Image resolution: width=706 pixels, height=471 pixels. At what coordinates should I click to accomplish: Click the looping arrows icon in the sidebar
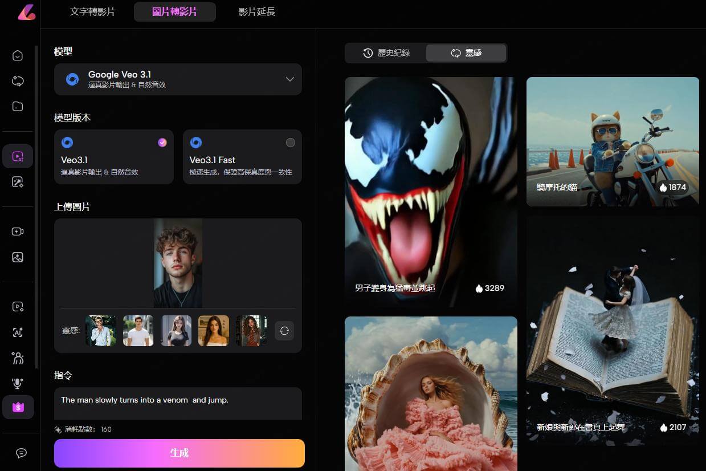point(18,81)
